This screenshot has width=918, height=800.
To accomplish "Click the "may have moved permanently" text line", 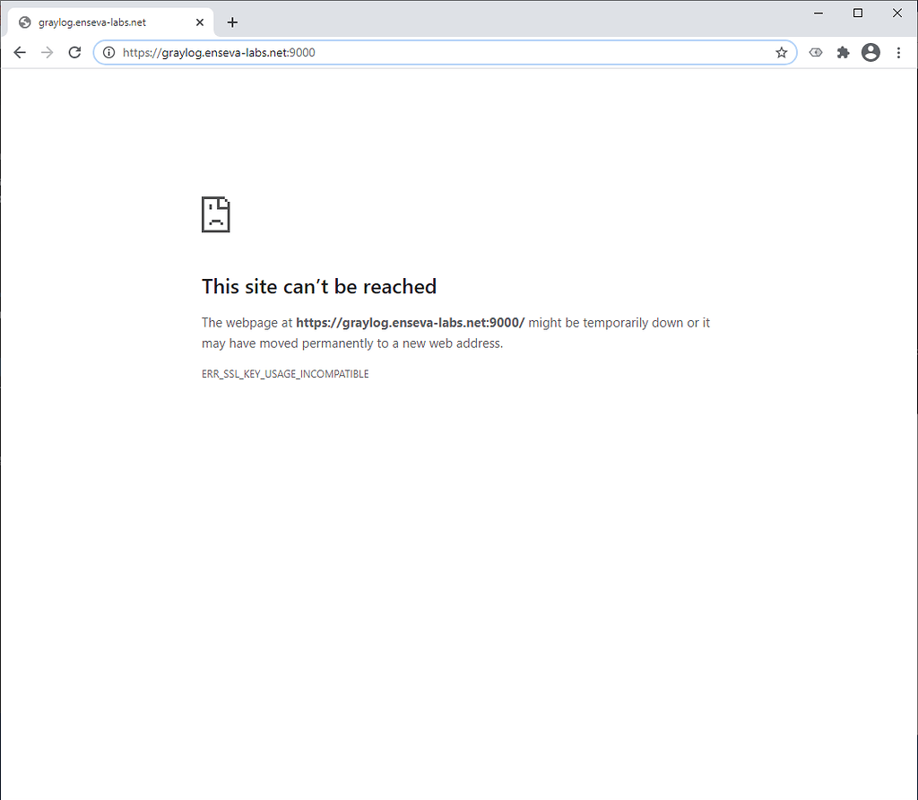I will pyautogui.click(x=352, y=343).
